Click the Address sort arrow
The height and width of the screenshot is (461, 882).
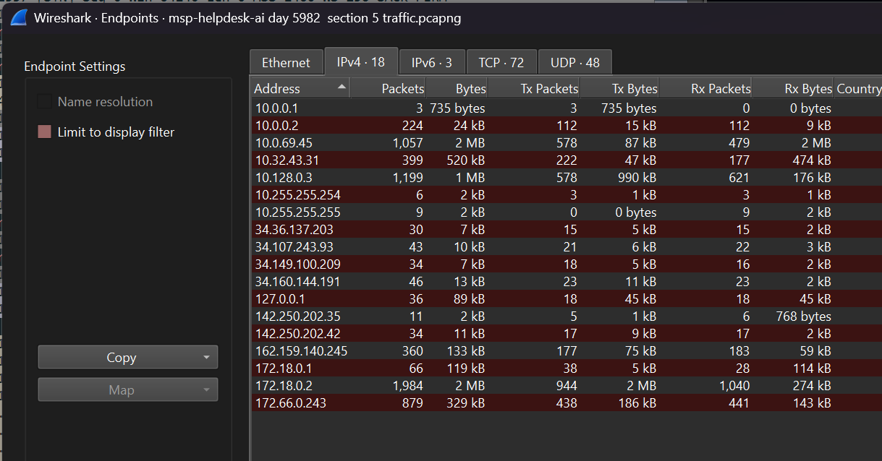pos(342,87)
